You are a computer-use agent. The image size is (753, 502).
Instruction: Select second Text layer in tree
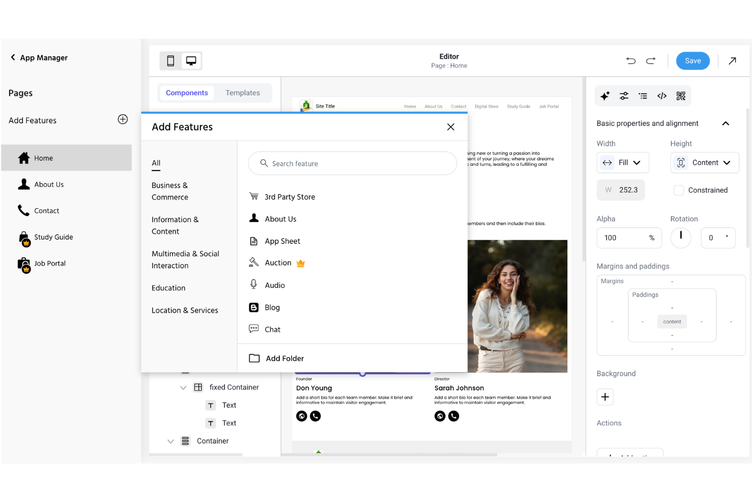click(x=221, y=423)
